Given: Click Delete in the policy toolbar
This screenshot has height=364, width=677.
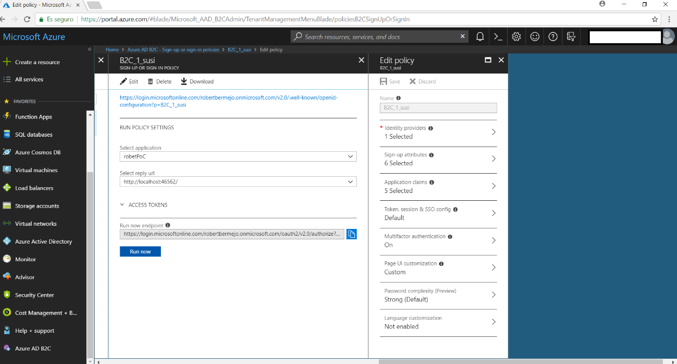Looking at the screenshot, I should (159, 81).
